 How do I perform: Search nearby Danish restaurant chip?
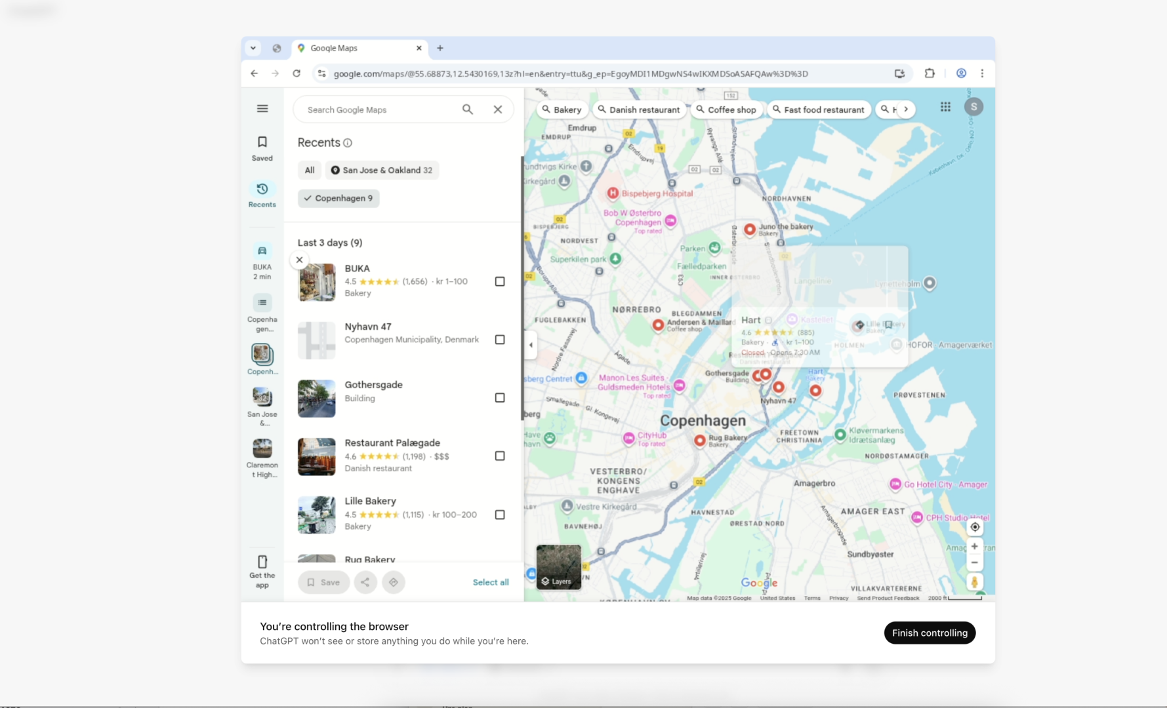pyautogui.click(x=639, y=109)
